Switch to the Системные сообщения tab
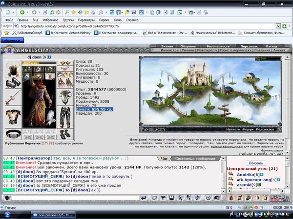The height and width of the screenshot is (219, 293). tap(195, 159)
